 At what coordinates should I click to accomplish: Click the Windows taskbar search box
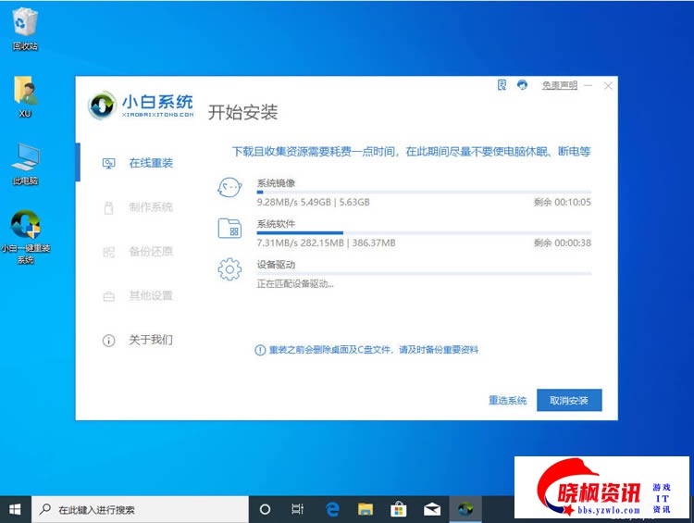[x=141, y=509]
